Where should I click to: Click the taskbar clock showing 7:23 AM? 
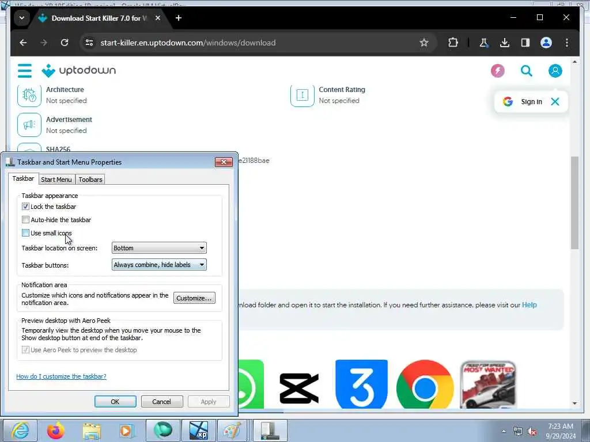(x=561, y=431)
